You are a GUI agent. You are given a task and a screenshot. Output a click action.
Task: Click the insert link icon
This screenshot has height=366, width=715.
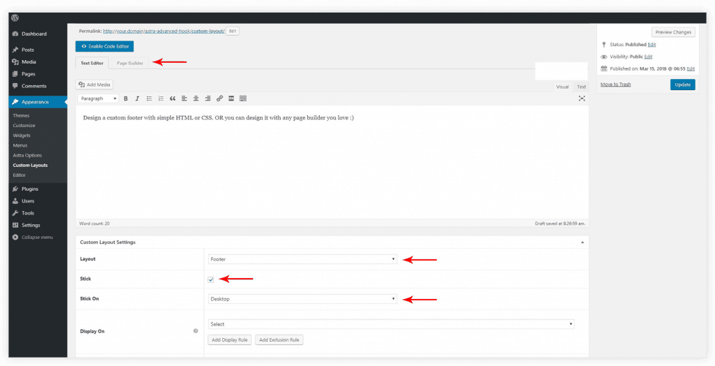click(x=220, y=98)
